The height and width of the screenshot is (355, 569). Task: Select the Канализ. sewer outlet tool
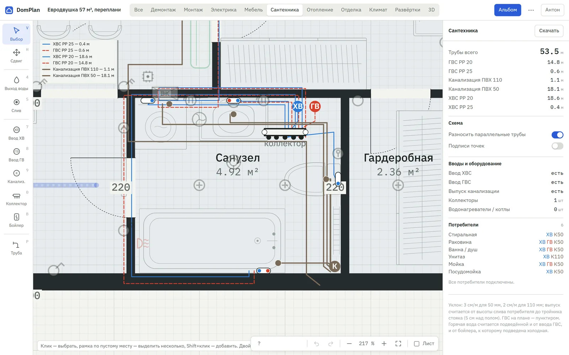tap(16, 176)
